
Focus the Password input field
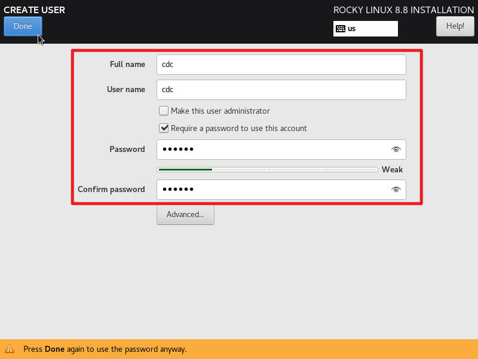281,149
